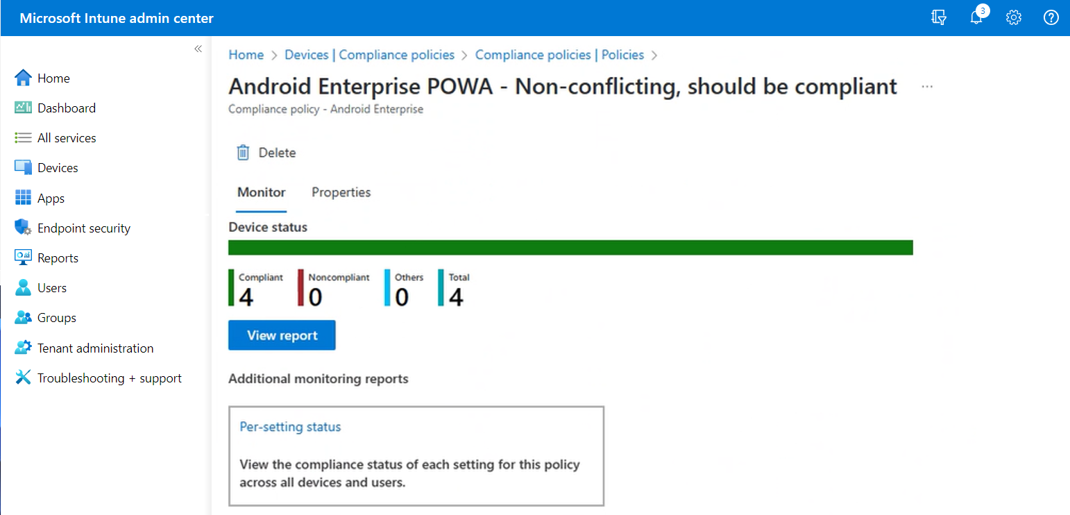Open the Per-setting status report
1070x515 pixels.
[x=290, y=426]
